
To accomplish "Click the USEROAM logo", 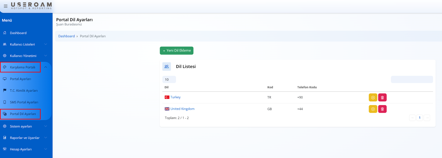I will click(31, 6).
